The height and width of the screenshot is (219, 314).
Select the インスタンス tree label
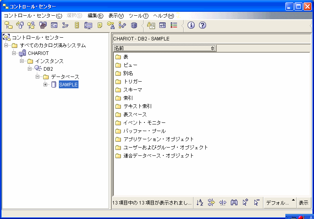(49, 61)
